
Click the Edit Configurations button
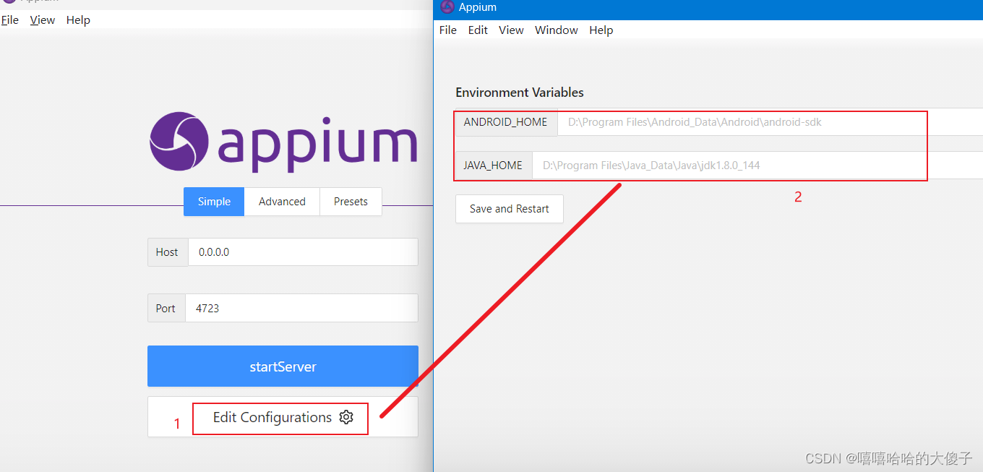pos(283,417)
